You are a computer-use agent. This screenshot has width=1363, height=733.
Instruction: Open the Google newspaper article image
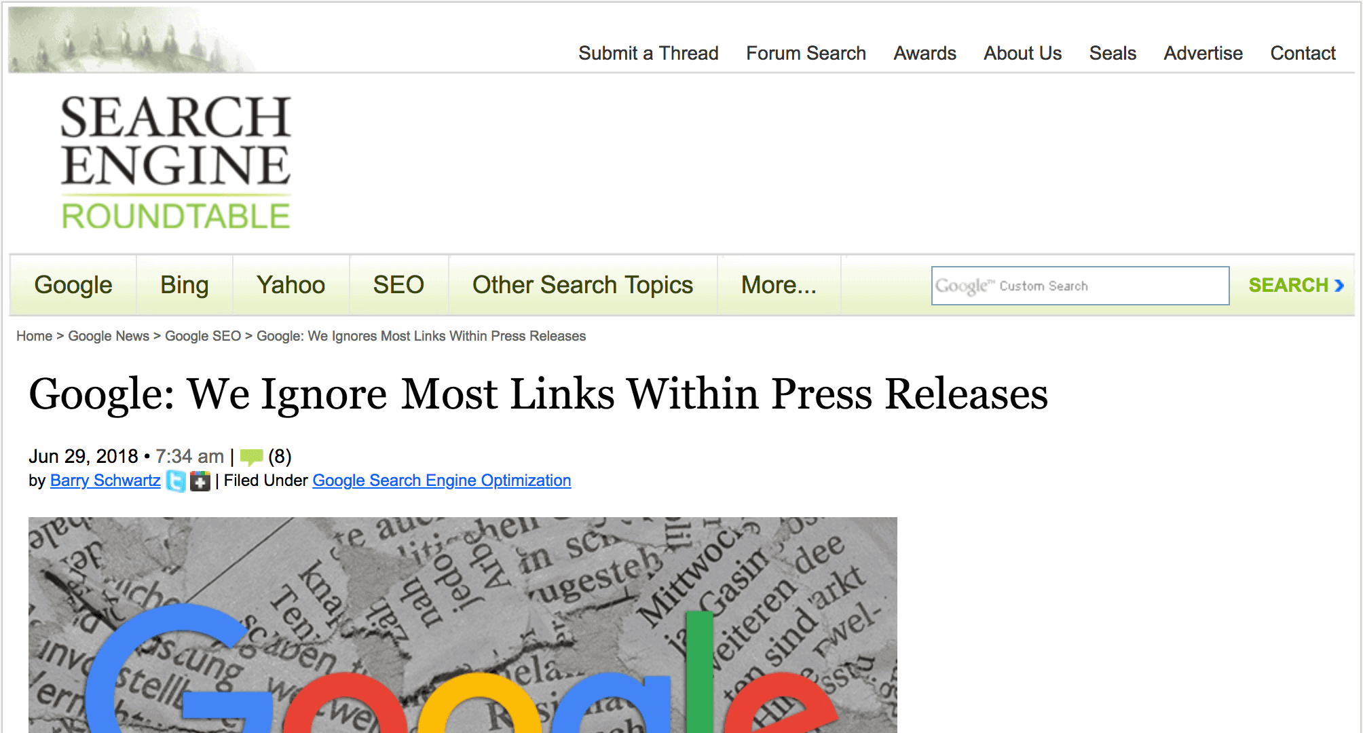click(463, 624)
